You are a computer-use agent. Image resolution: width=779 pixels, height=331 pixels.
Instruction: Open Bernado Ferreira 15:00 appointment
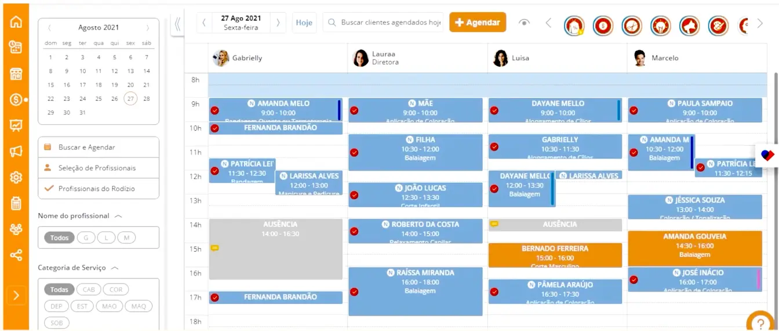click(x=555, y=256)
